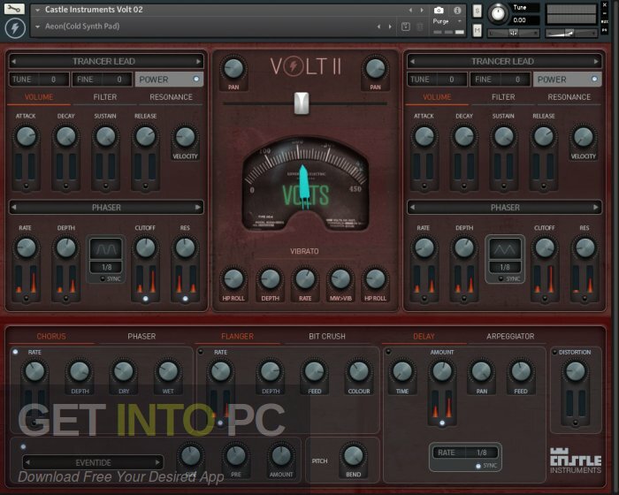The height and width of the screenshot is (495, 619).
Task: Select right layer VOLUME tab
Action: click(437, 97)
